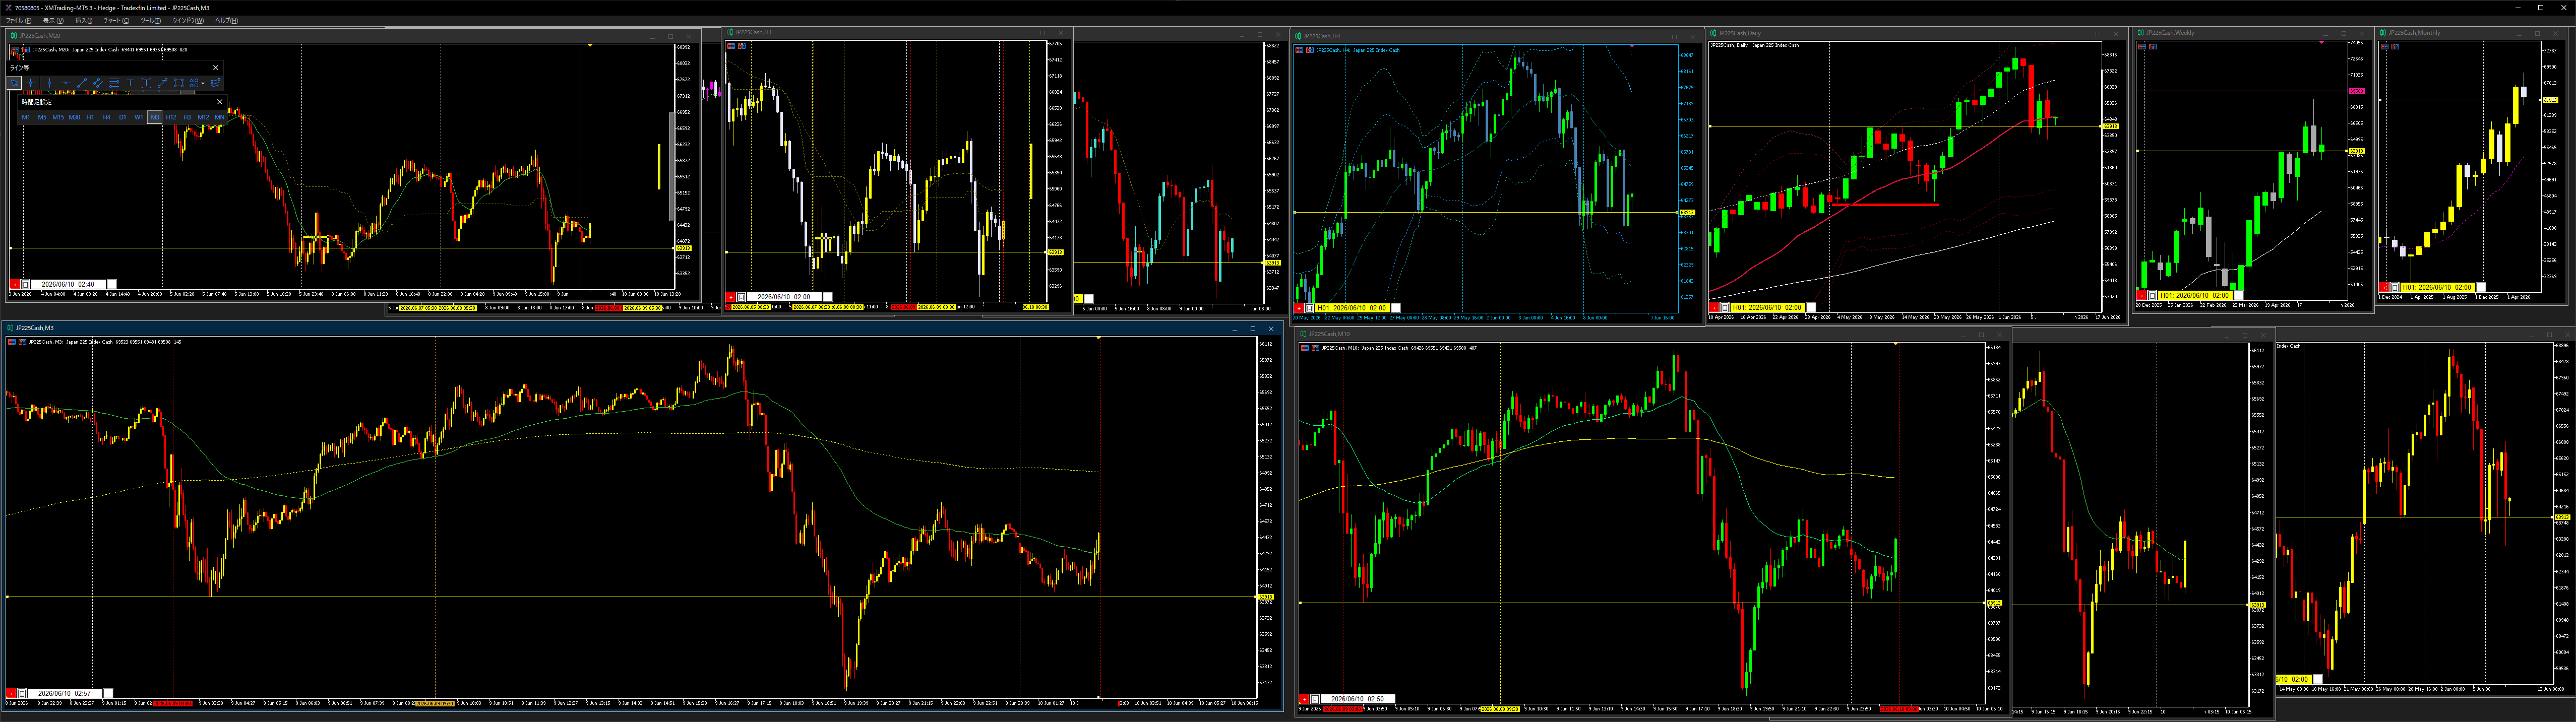Open the shapes tool dropdown arrow
2576x722 pixels.
(203, 83)
